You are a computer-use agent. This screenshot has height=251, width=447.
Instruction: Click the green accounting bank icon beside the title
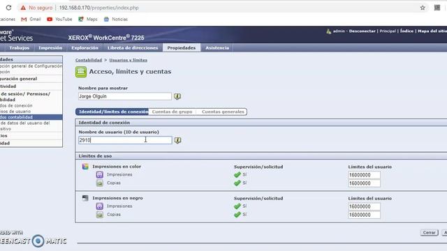coord(81,72)
